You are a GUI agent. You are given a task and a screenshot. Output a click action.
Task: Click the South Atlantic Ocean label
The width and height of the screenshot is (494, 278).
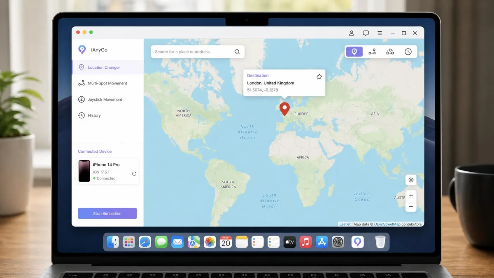pyautogui.click(x=269, y=201)
